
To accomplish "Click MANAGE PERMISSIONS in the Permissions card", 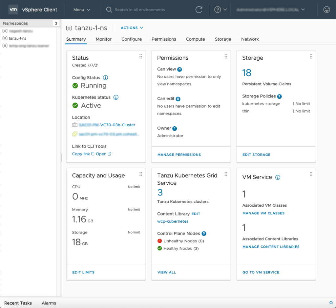I will coord(179,154).
